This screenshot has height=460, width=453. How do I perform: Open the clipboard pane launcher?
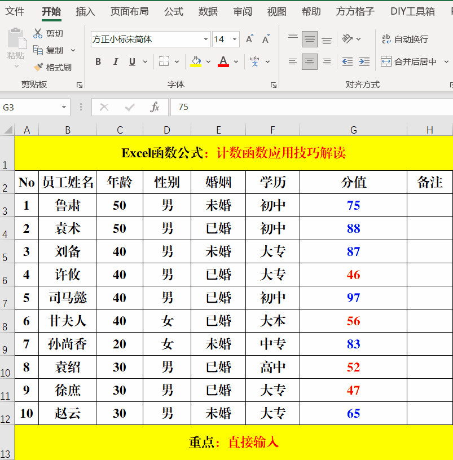(80, 85)
